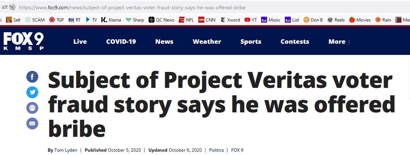
Task: Share the article on Facebook
Action: pos(32,77)
